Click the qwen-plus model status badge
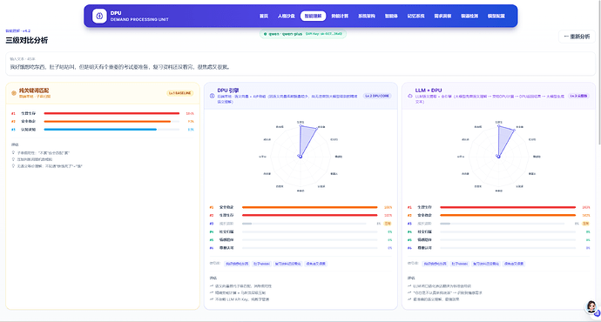This screenshot has height=322, width=601. 303,34
